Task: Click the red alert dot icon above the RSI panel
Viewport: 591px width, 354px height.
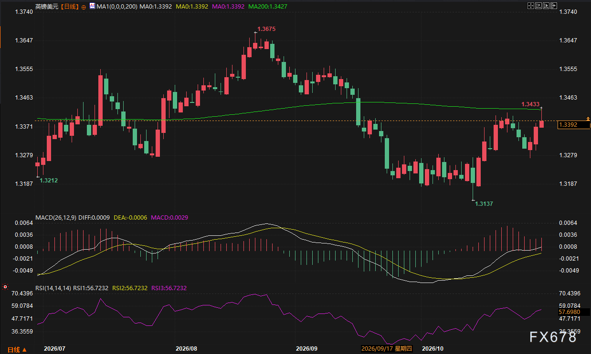Action: coord(5,287)
